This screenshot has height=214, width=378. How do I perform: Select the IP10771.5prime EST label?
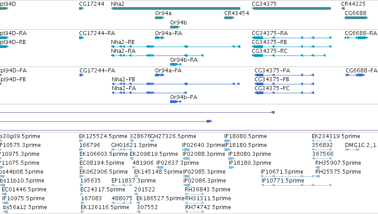[x=283, y=181]
